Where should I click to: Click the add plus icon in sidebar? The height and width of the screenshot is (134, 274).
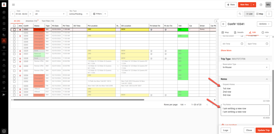click(x=4, y=131)
